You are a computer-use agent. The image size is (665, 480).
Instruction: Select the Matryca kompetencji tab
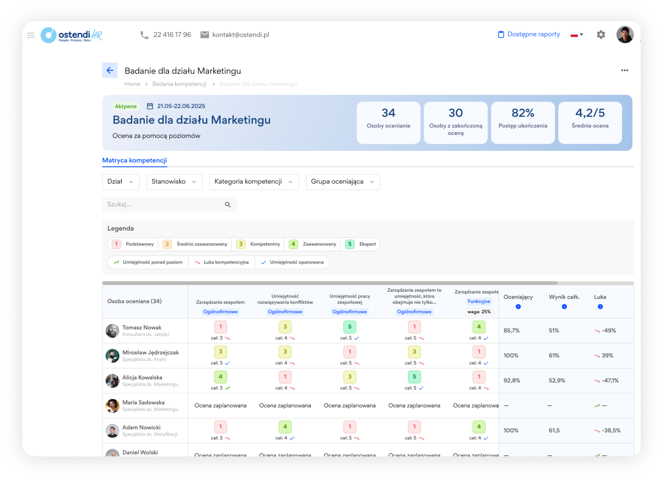pyautogui.click(x=134, y=160)
